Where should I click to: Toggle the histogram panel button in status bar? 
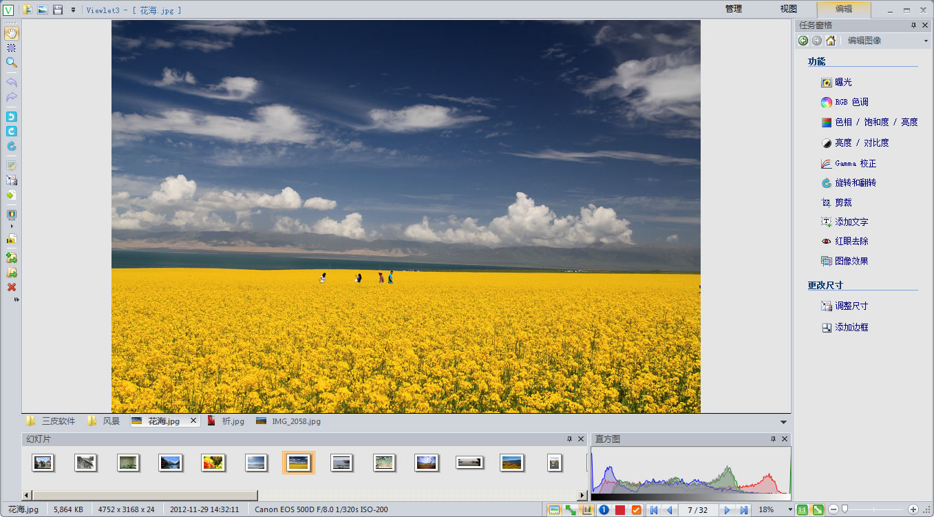[x=587, y=510]
